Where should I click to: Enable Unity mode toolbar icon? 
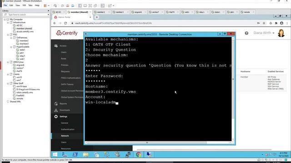point(95,6)
